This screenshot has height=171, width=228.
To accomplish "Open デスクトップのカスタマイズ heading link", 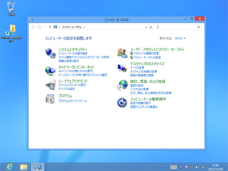I will pos(147,64).
